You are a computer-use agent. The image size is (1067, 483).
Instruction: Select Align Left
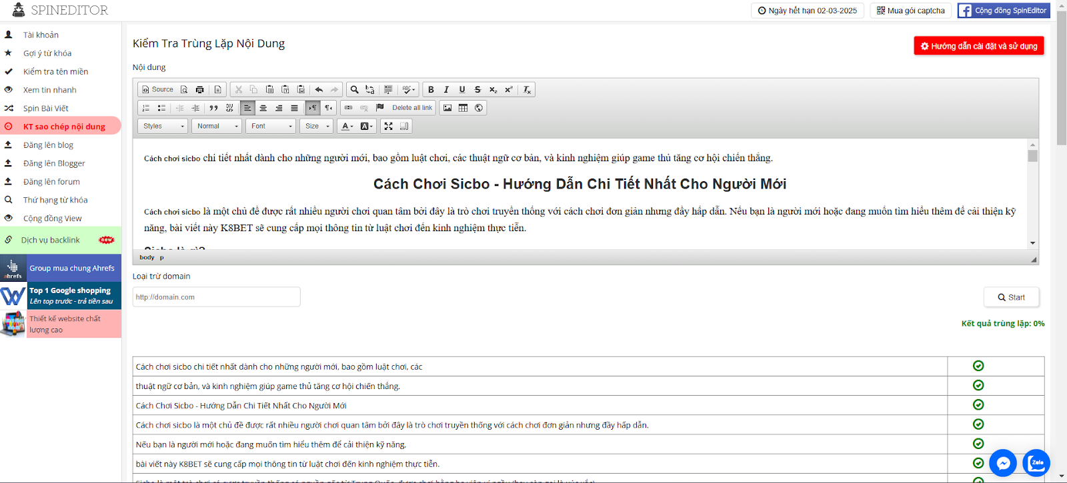[x=247, y=108]
